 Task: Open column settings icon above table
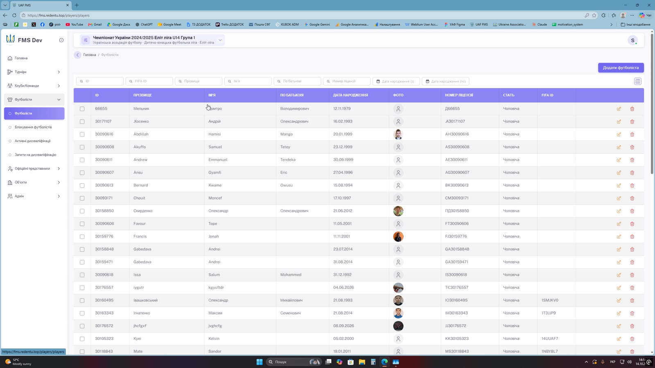point(637,81)
